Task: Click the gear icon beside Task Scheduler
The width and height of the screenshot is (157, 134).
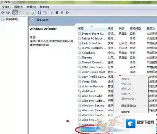Action: [80, 43]
